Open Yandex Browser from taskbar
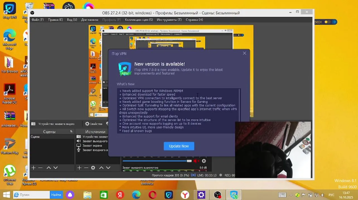The image size is (358, 200). pos(185,195)
